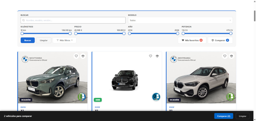The image size is (256, 121).
Task: Click the Kilómetros minimum slider handle
Action: (22, 33)
